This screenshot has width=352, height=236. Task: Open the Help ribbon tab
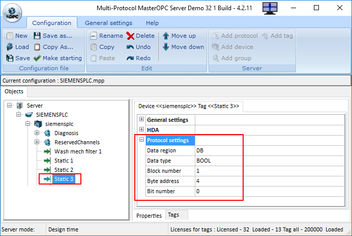(x=152, y=23)
